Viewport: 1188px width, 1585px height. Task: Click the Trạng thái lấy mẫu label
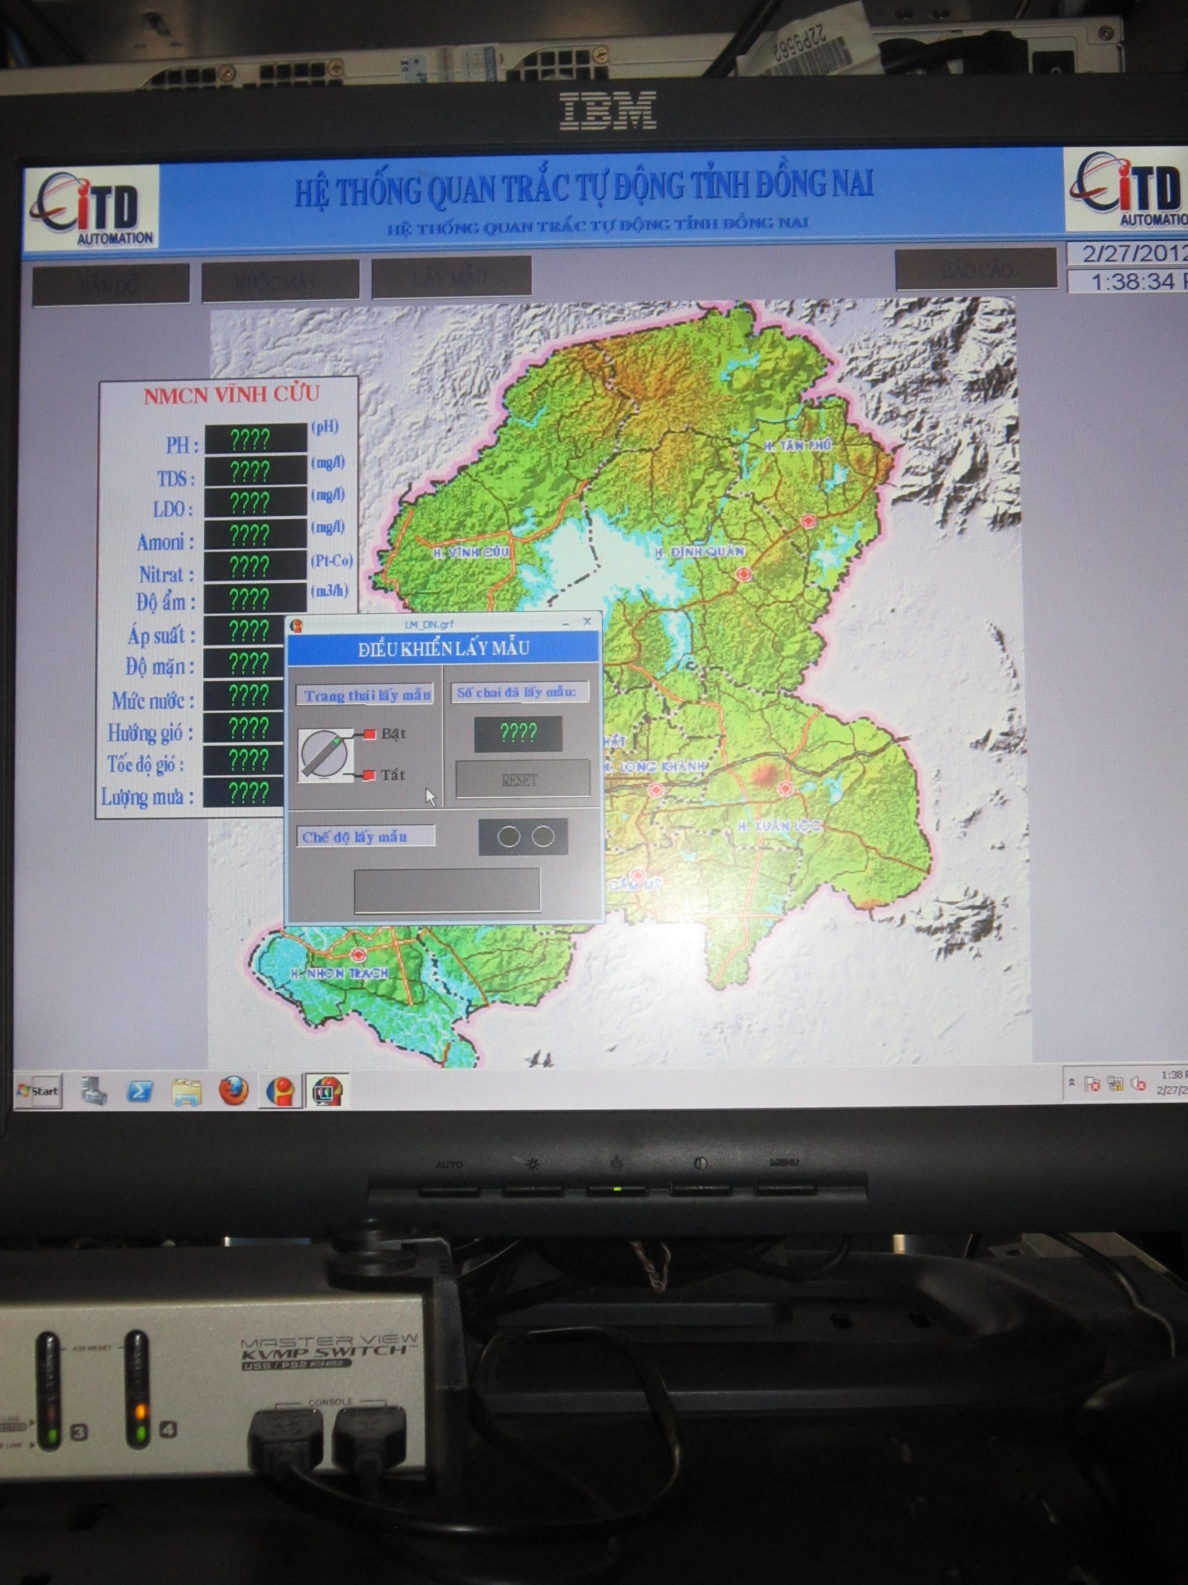click(x=365, y=694)
